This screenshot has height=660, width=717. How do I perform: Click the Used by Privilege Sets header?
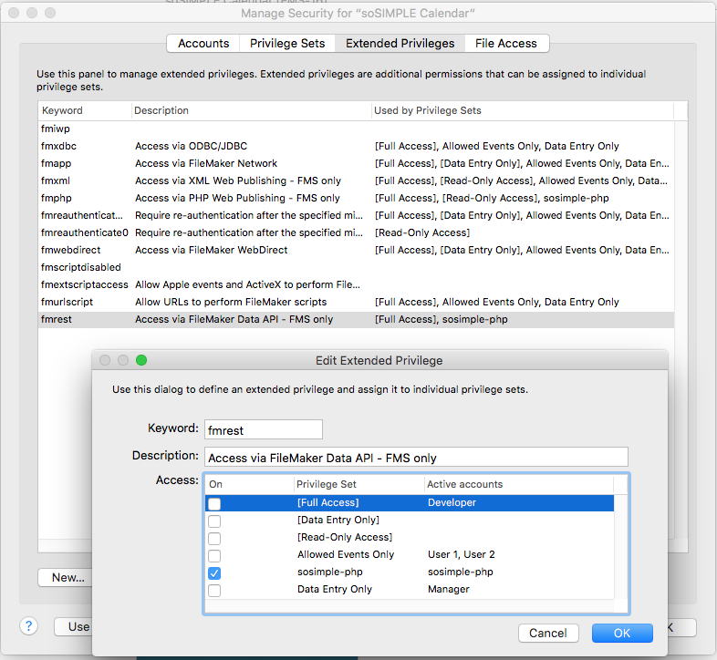(523, 110)
